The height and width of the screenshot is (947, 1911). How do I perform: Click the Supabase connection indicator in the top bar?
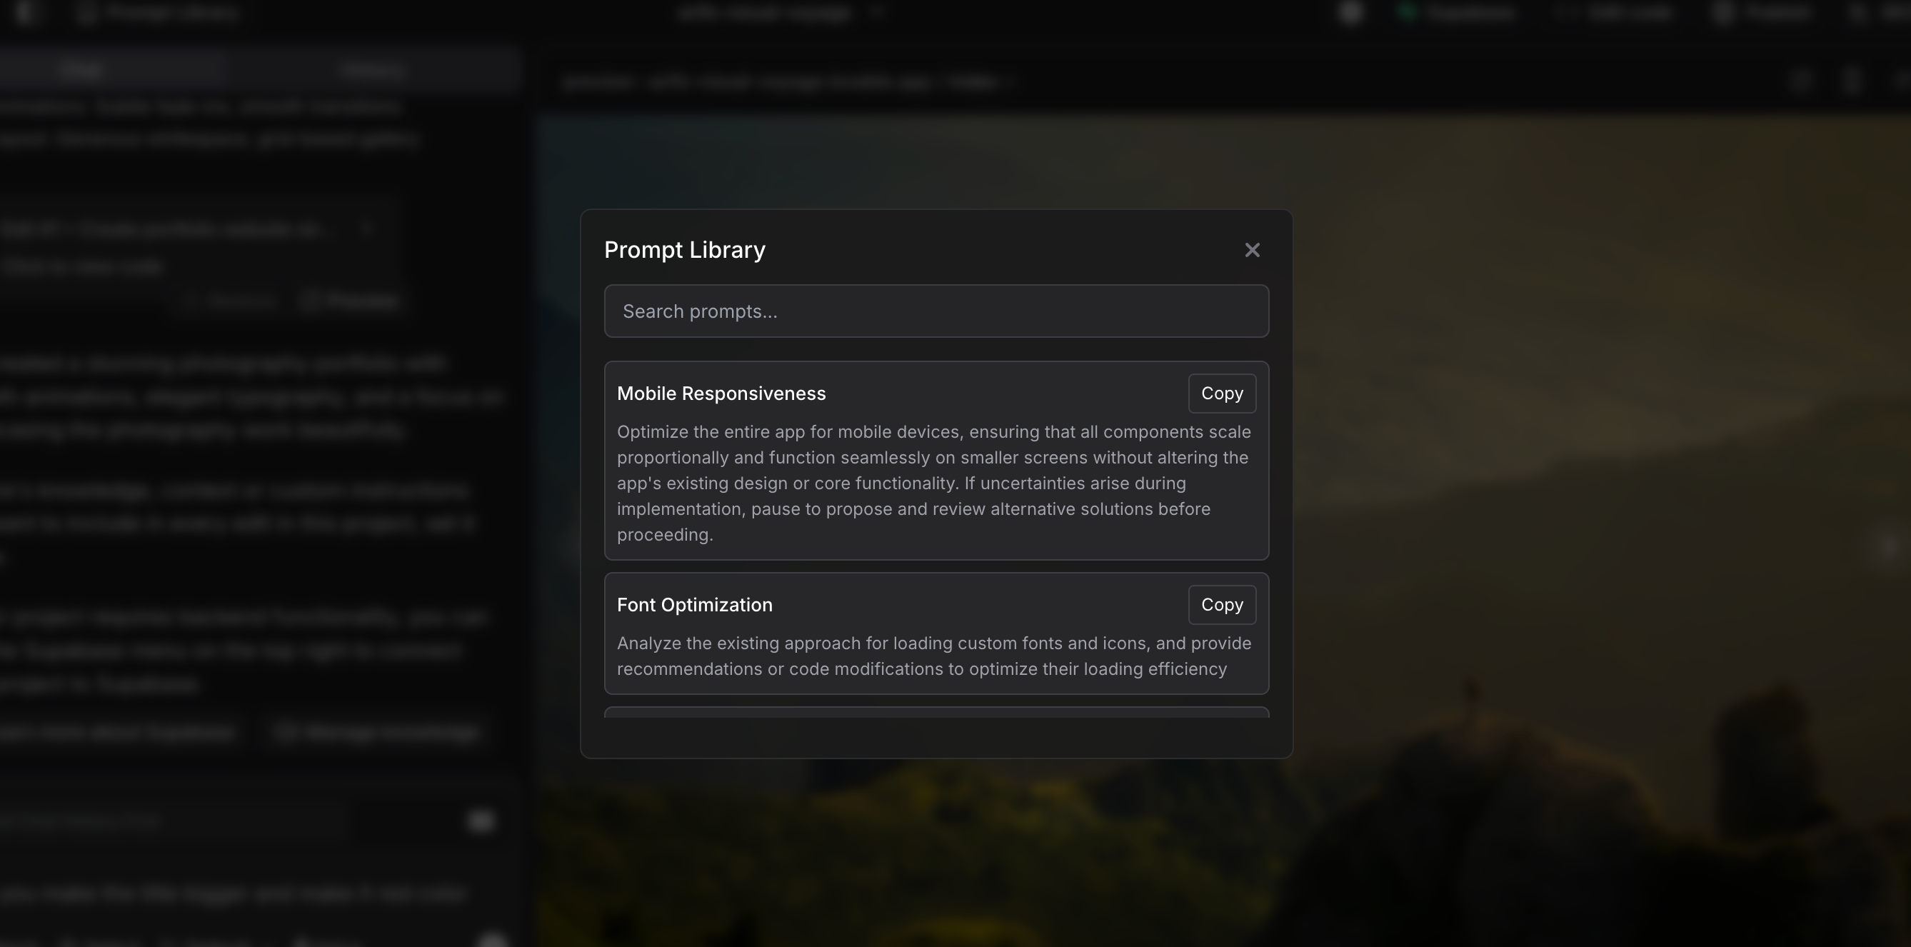[1454, 13]
